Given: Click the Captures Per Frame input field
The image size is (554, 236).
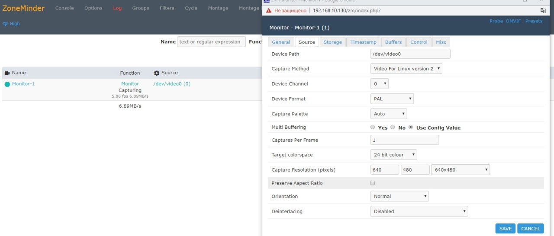Looking at the screenshot, I should pyautogui.click(x=405, y=140).
